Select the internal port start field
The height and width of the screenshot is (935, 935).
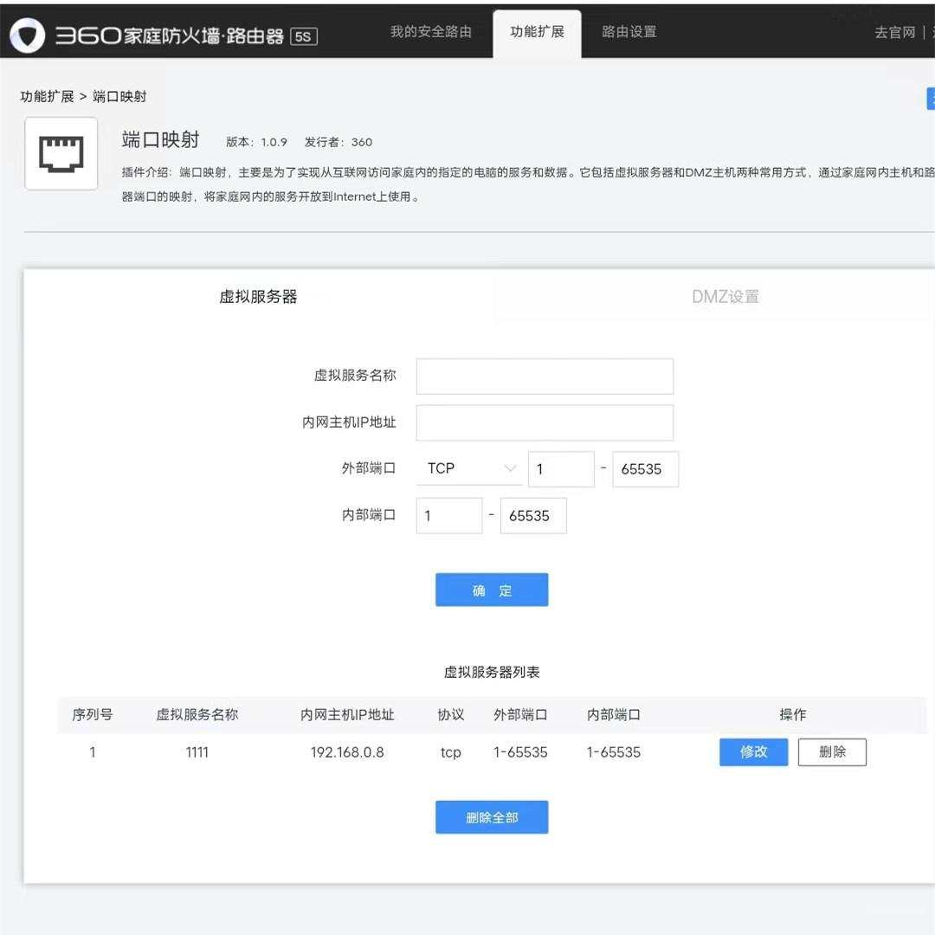(448, 516)
